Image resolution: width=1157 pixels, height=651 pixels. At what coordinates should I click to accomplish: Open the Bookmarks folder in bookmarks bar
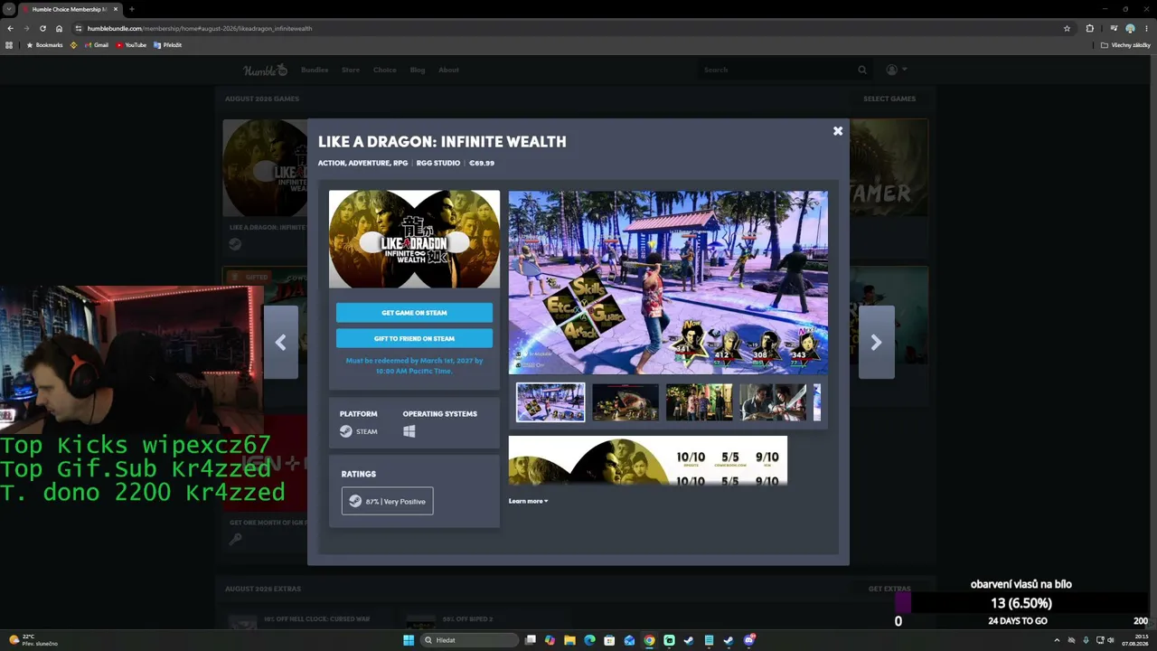[44, 45]
